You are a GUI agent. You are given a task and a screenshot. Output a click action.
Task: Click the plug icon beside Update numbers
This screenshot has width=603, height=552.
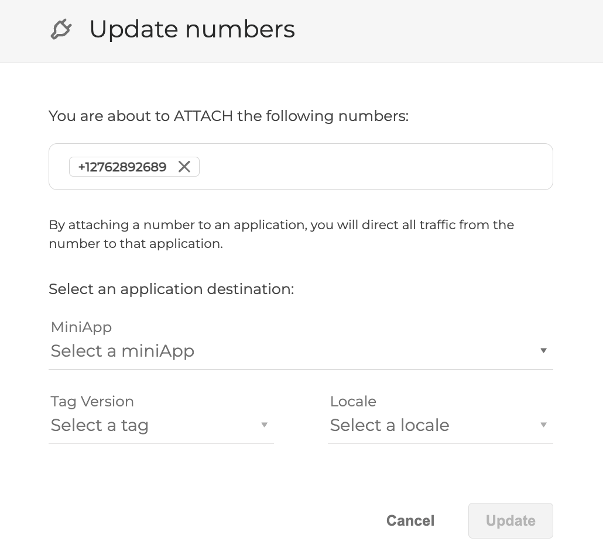coord(61,29)
